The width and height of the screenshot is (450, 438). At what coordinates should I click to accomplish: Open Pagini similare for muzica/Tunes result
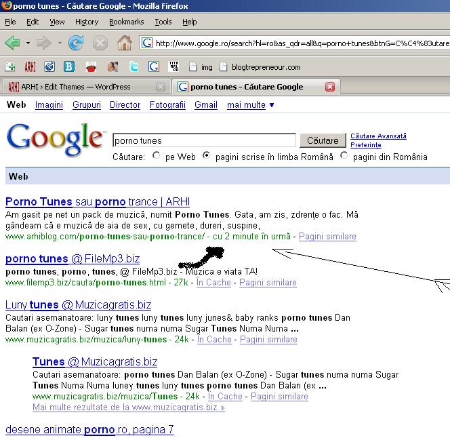click(279, 397)
